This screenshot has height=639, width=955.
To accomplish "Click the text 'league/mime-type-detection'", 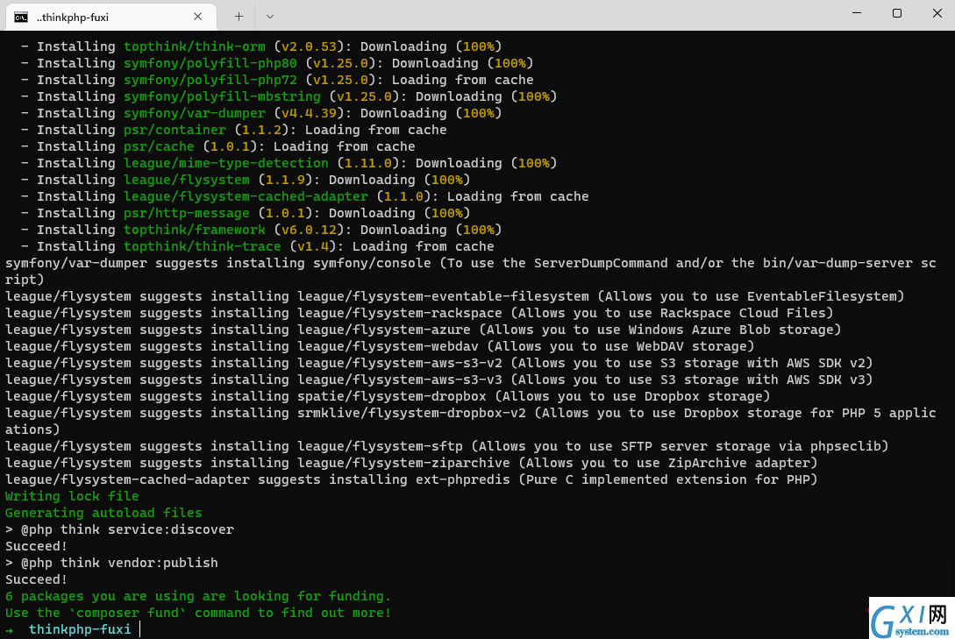I will 226,162.
